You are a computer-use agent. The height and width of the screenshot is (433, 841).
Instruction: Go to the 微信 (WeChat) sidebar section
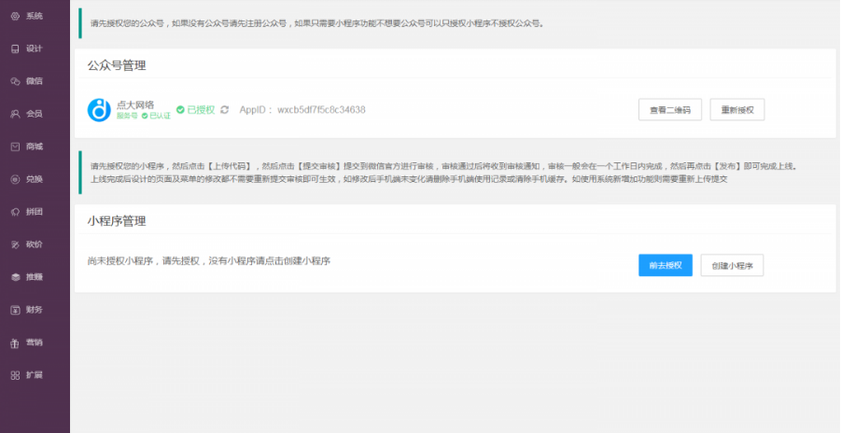[x=28, y=81]
